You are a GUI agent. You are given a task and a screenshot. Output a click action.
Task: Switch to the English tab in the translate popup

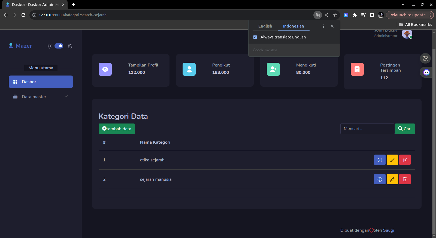[265, 26]
